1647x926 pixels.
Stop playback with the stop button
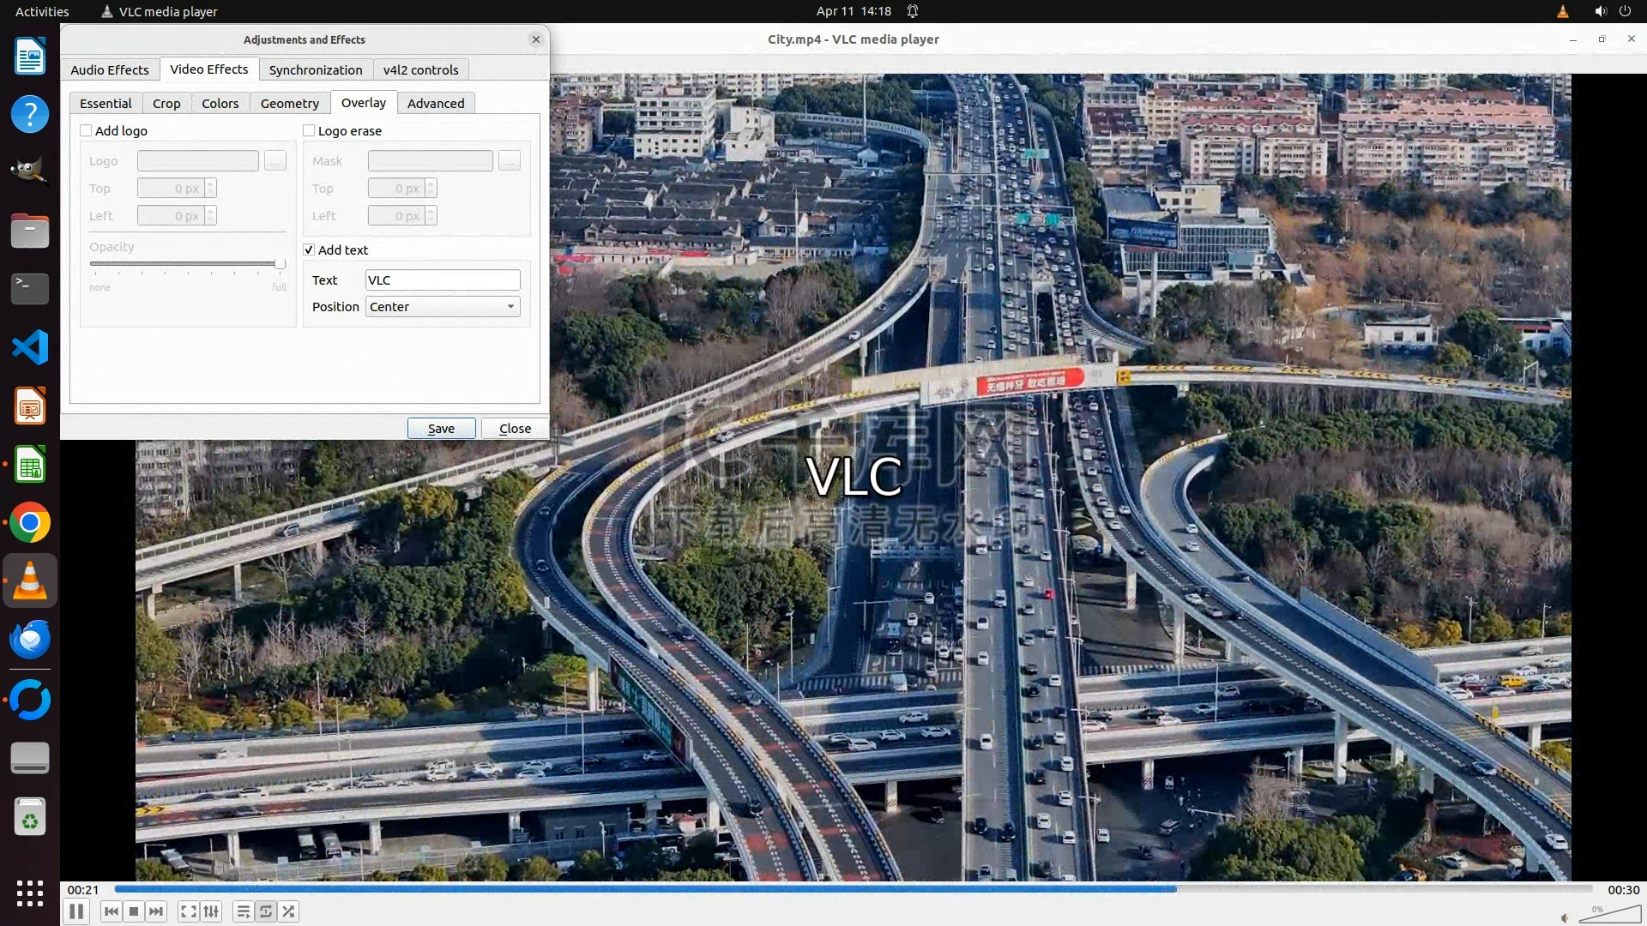[x=134, y=911]
